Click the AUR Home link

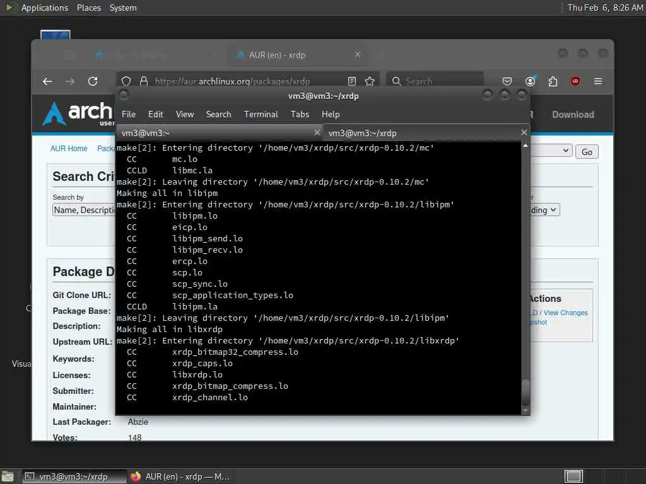pos(69,149)
